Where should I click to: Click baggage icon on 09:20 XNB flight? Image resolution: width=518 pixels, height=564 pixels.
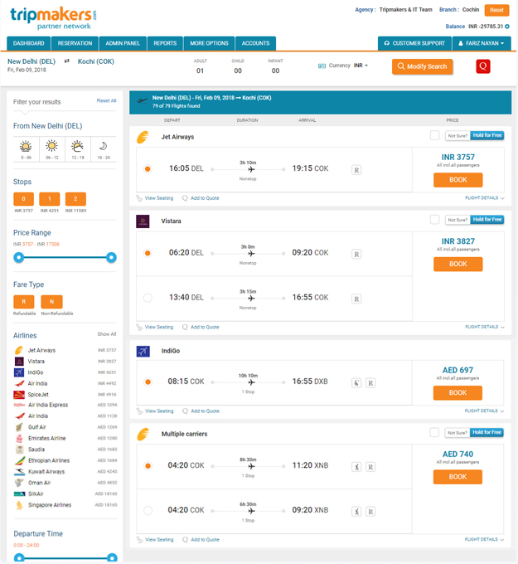click(x=356, y=512)
